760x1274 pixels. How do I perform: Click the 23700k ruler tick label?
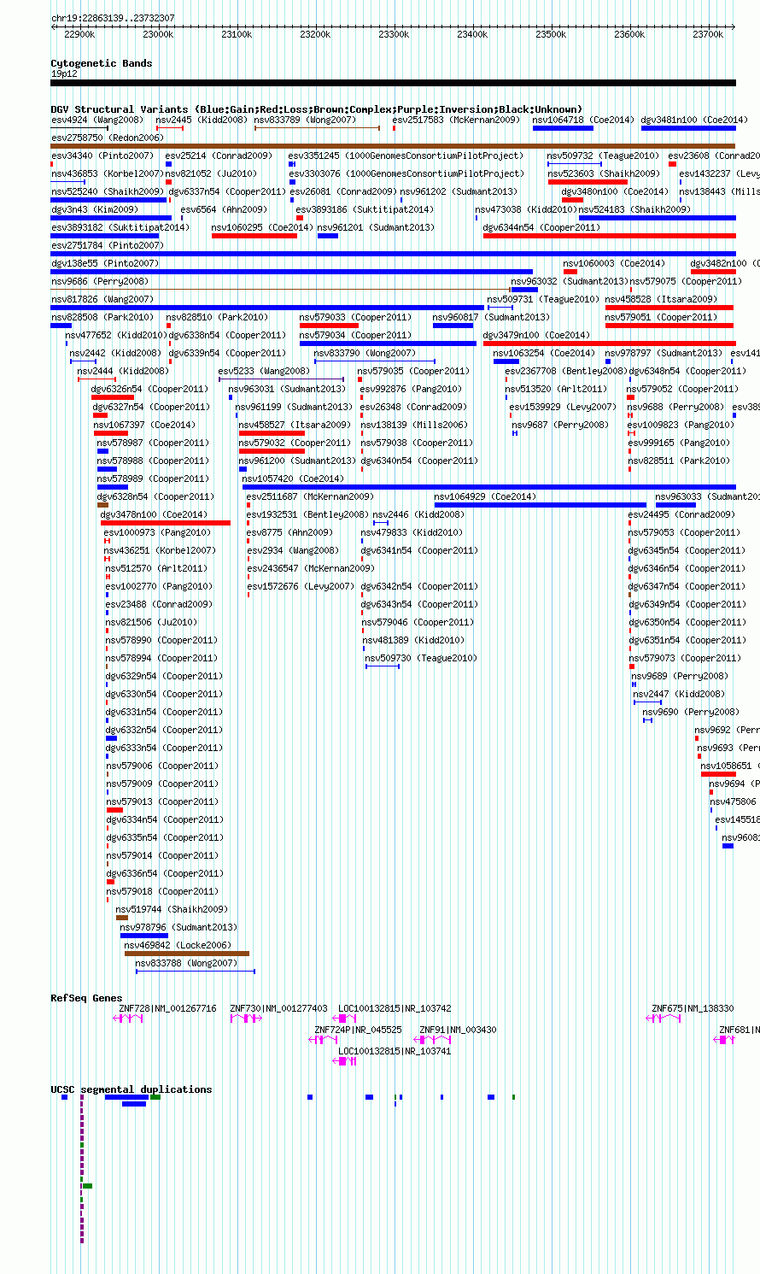(708, 34)
